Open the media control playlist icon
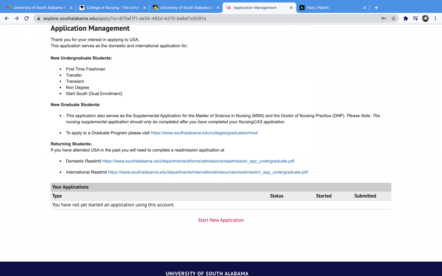The height and width of the screenshot is (276, 442). [x=415, y=18]
